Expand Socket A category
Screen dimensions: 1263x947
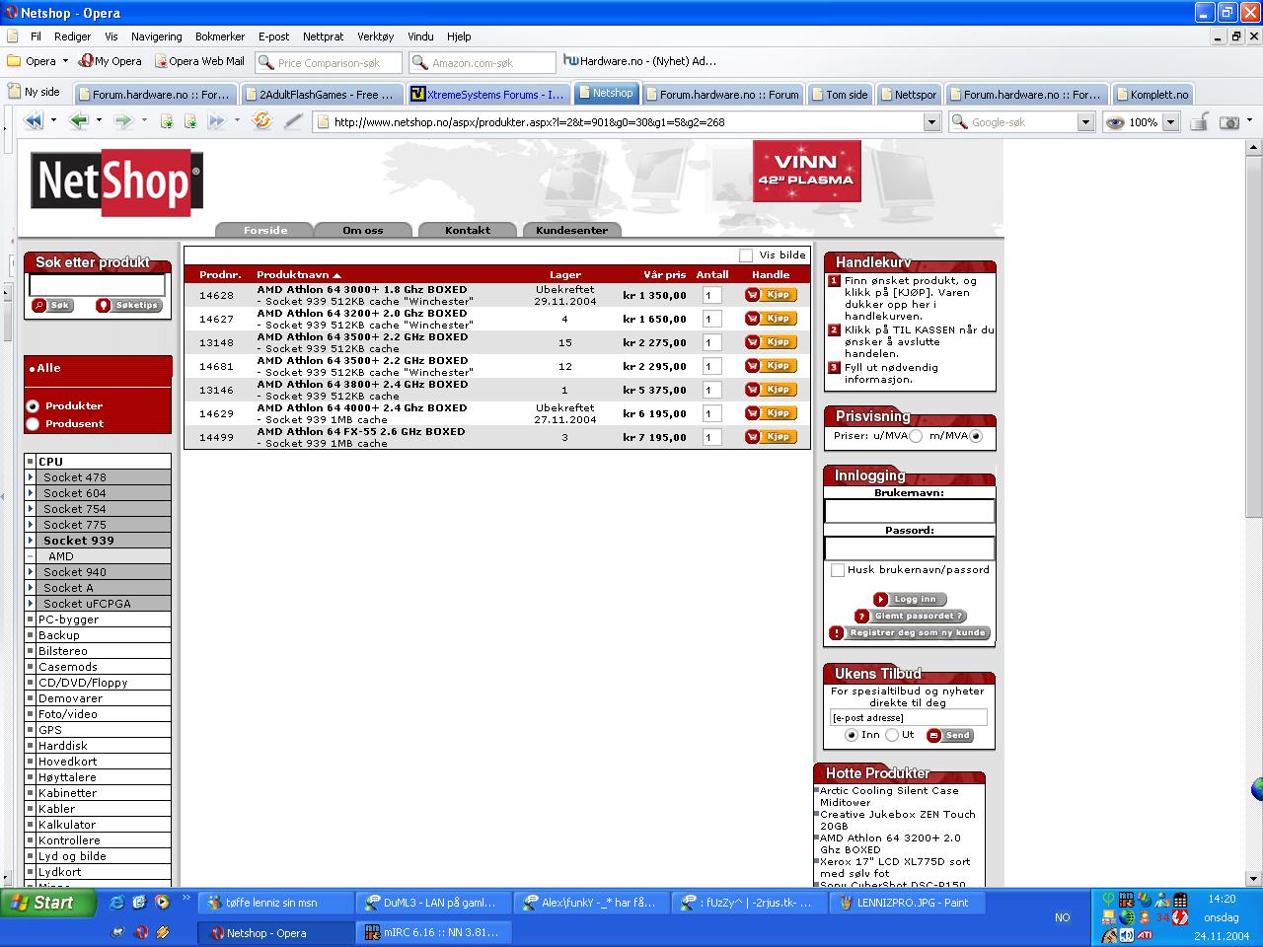[x=31, y=588]
